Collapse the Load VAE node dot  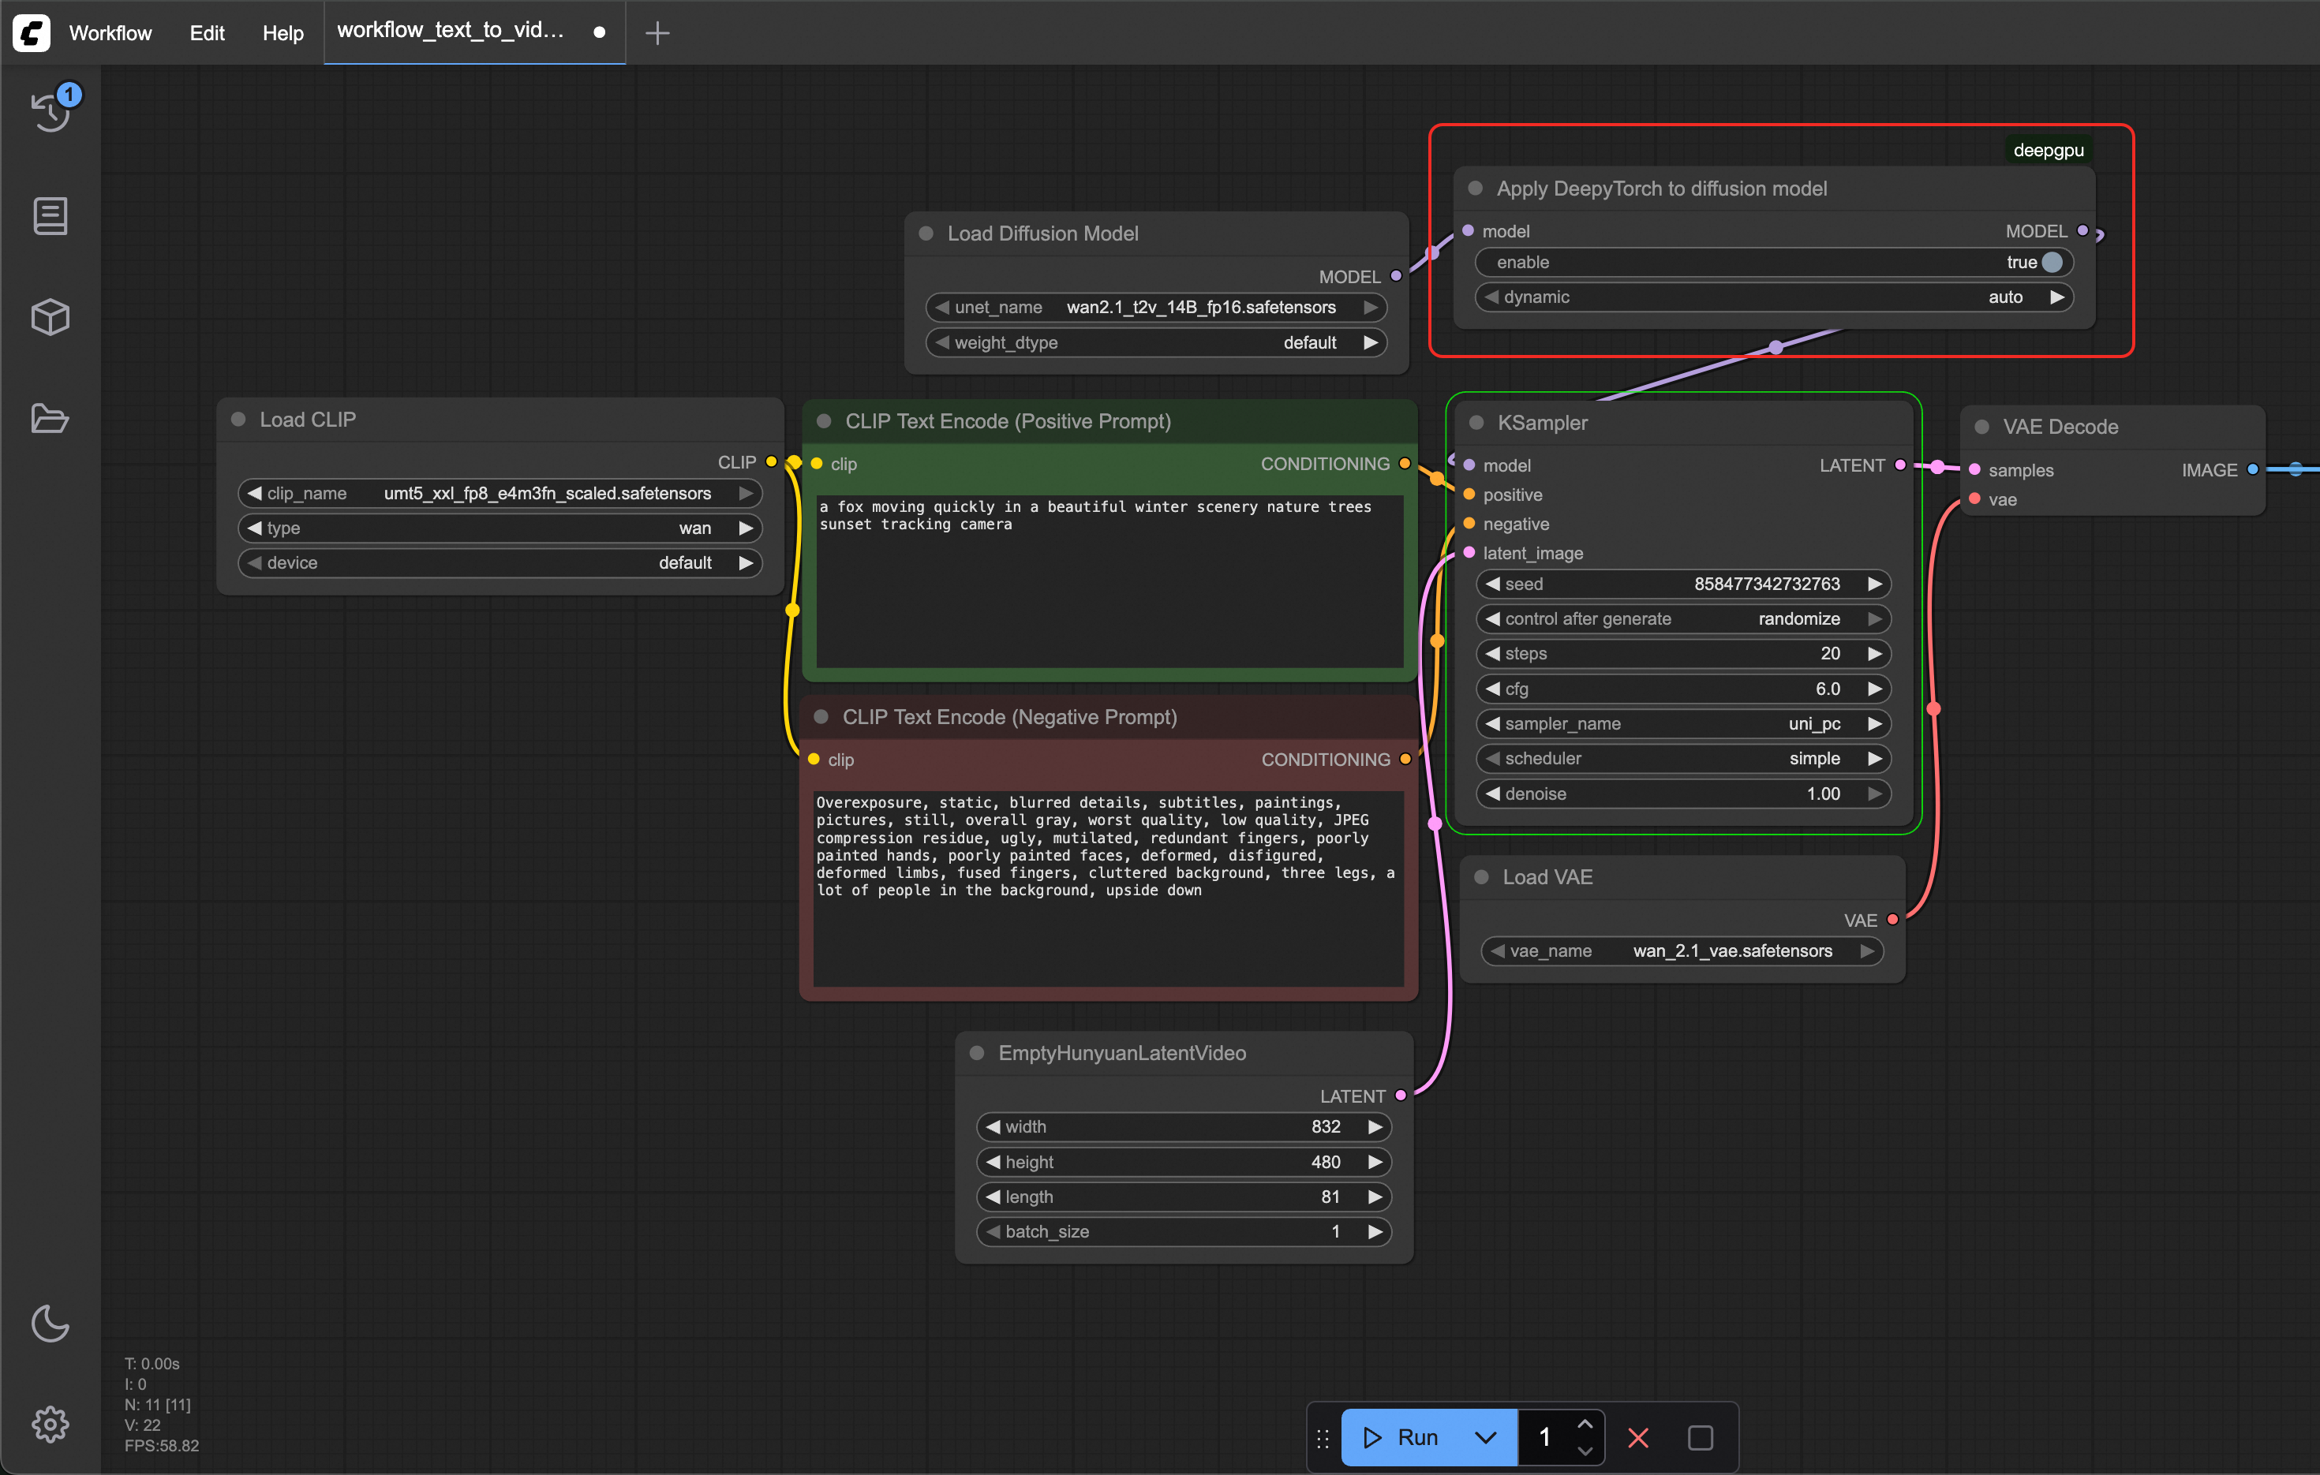click(x=1482, y=877)
